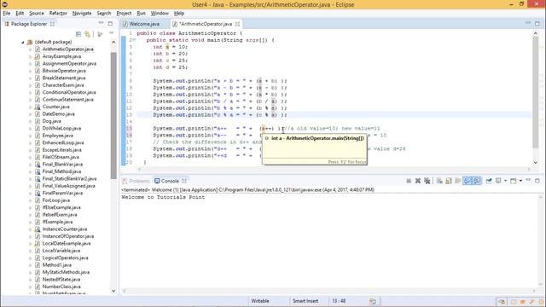Select Final_Method.java in Package Explorer
The height and width of the screenshot is (307, 546).
coord(61,171)
